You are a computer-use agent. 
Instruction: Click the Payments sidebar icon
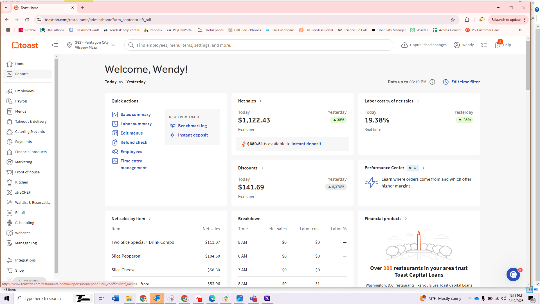10,142
